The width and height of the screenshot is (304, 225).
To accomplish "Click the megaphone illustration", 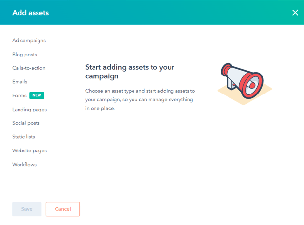I will tap(242, 81).
